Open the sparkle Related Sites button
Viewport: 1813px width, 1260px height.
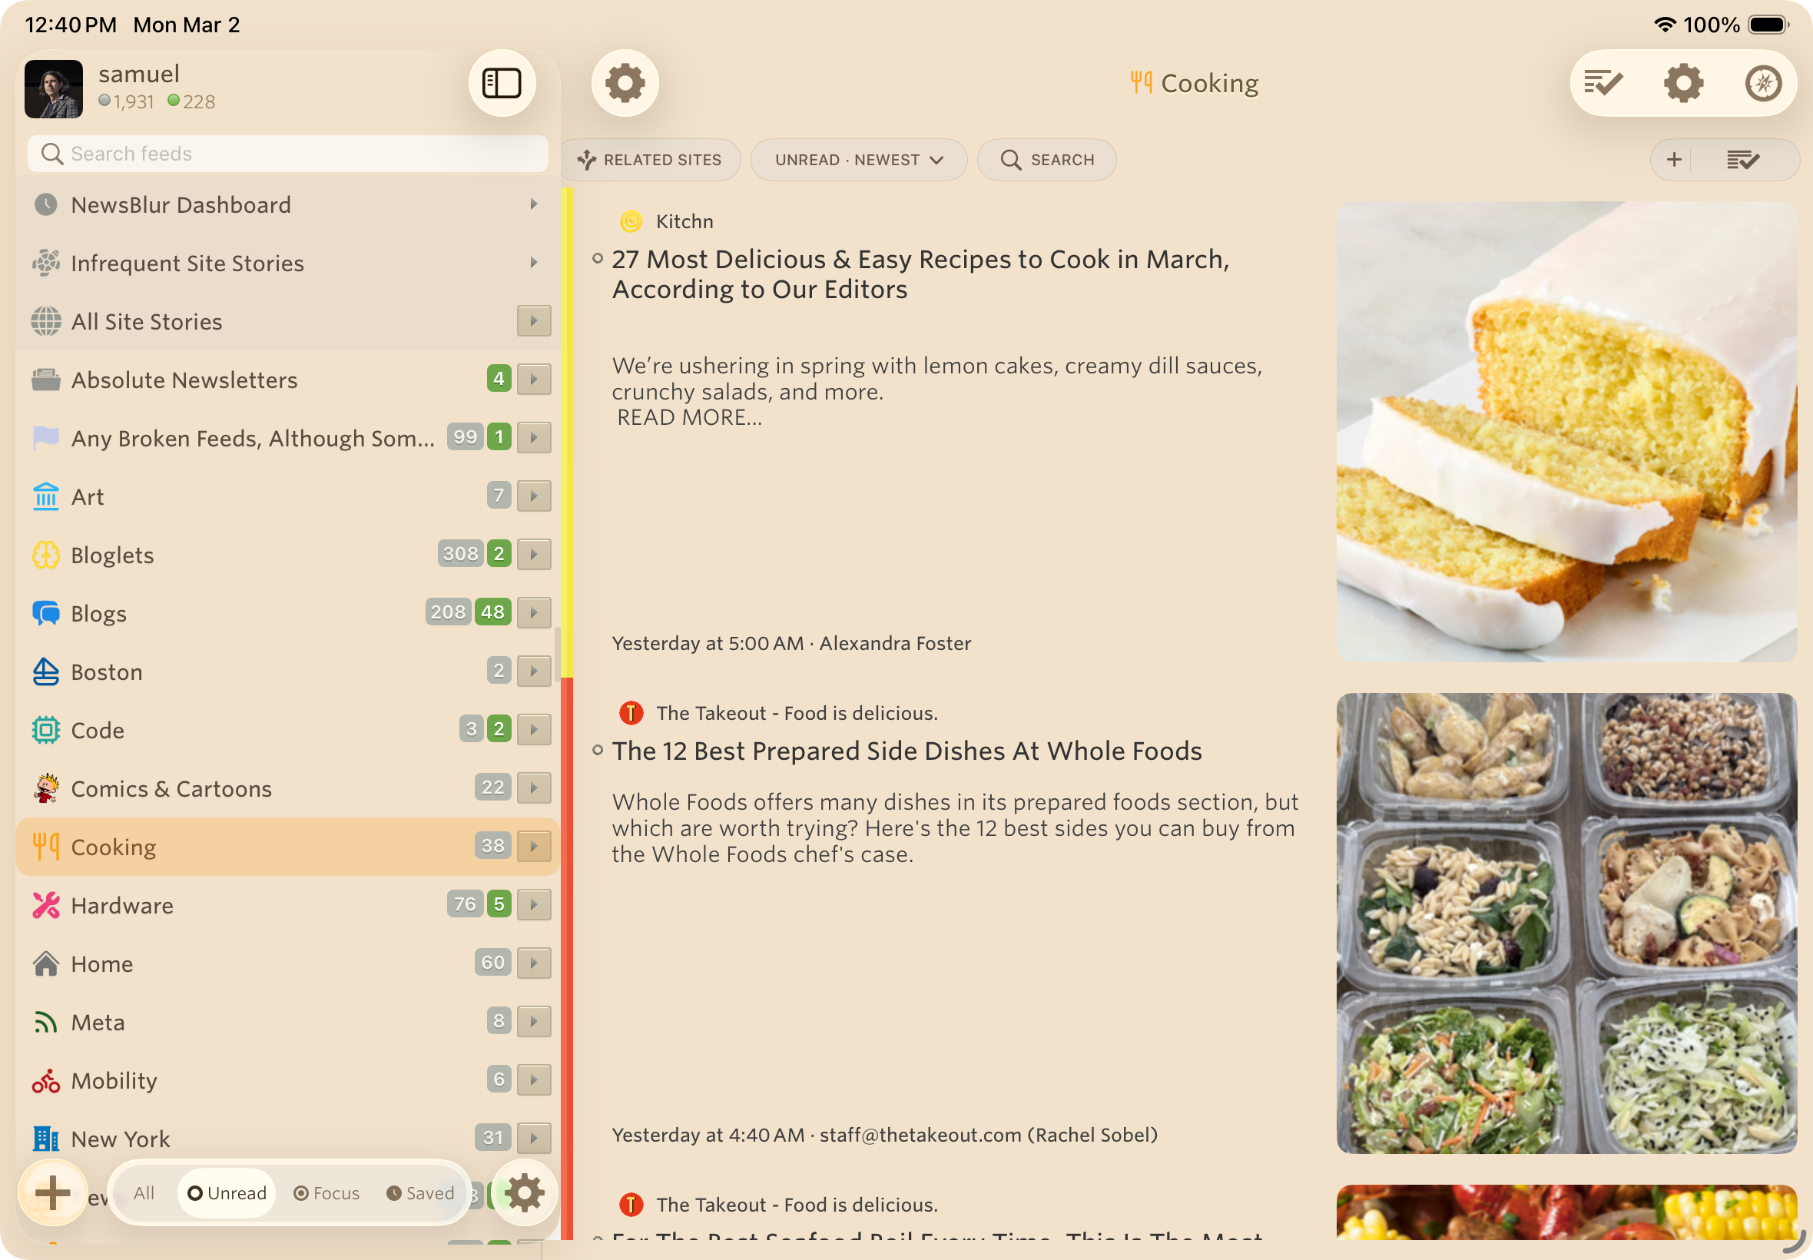(650, 161)
